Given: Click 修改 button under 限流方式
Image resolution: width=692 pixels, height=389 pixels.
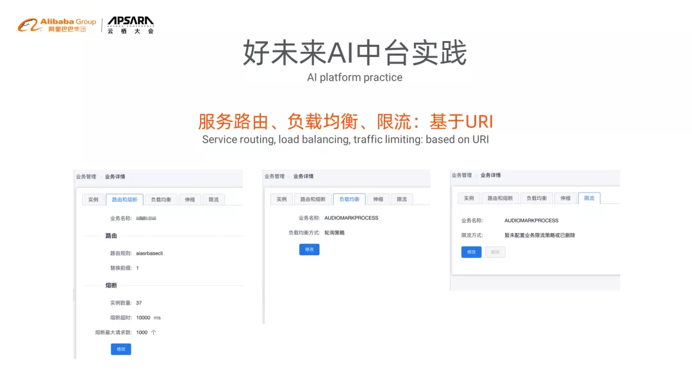Looking at the screenshot, I should 472,252.
